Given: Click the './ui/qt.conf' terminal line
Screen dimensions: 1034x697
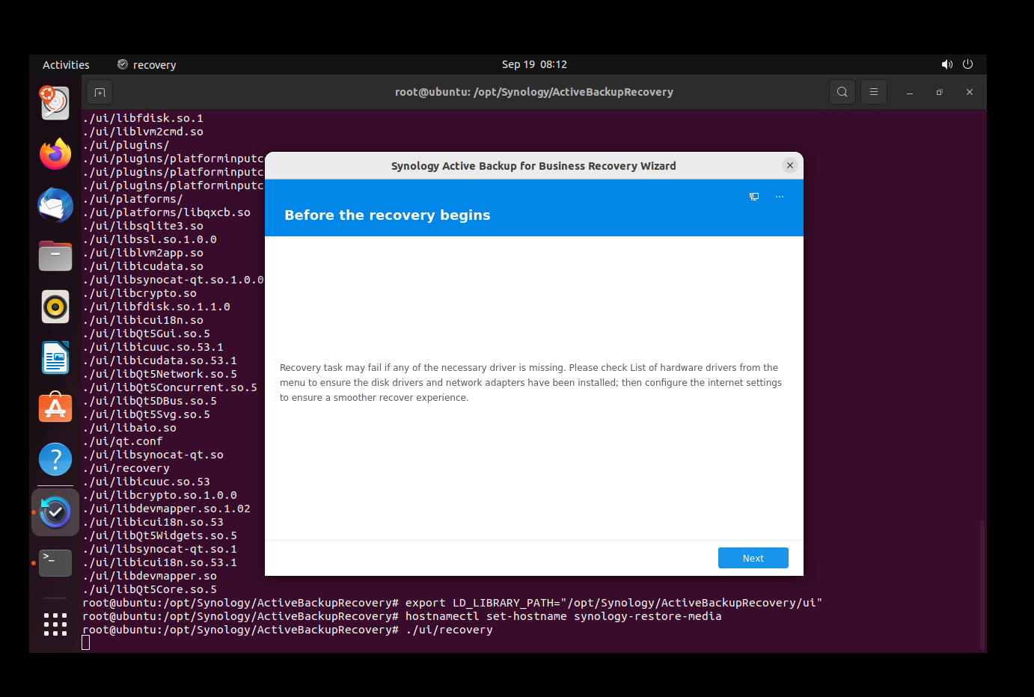Looking at the screenshot, I should click(x=123, y=441).
